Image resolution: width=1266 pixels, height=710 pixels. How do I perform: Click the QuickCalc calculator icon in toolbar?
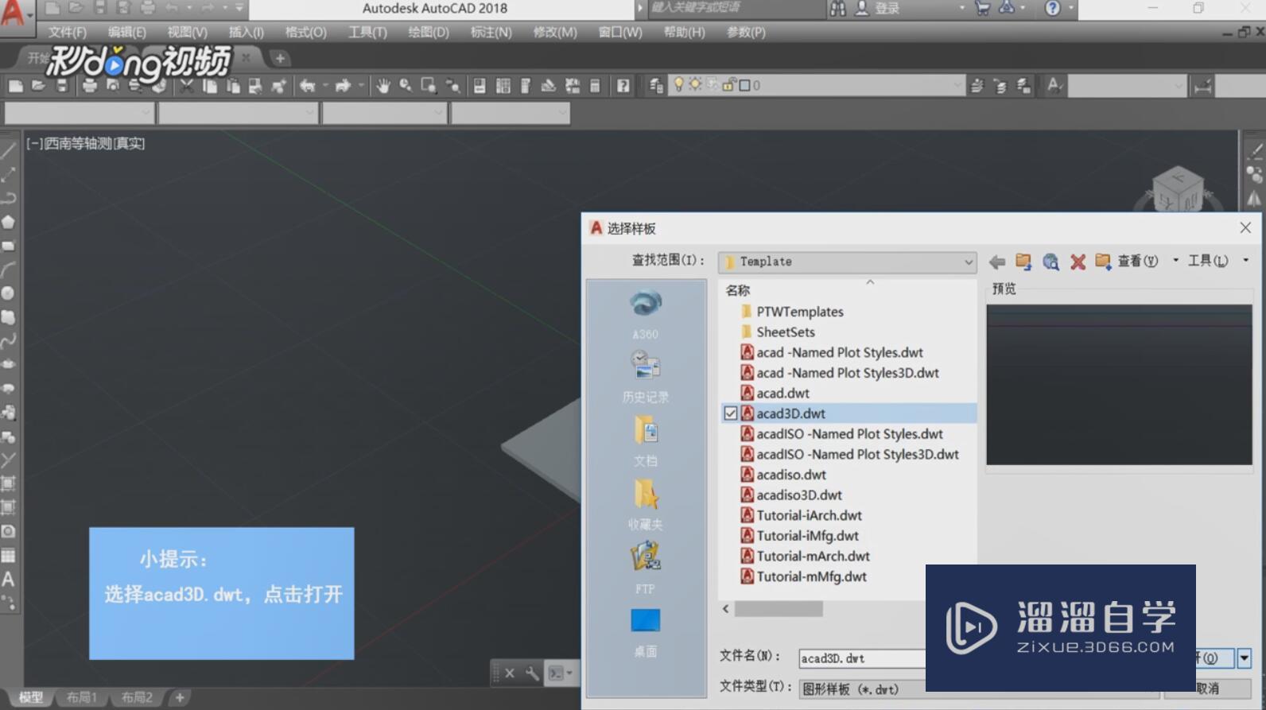coord(595,85)
